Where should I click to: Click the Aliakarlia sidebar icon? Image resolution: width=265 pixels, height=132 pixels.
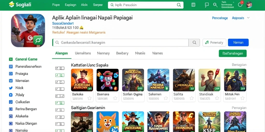tap(11, 116)
